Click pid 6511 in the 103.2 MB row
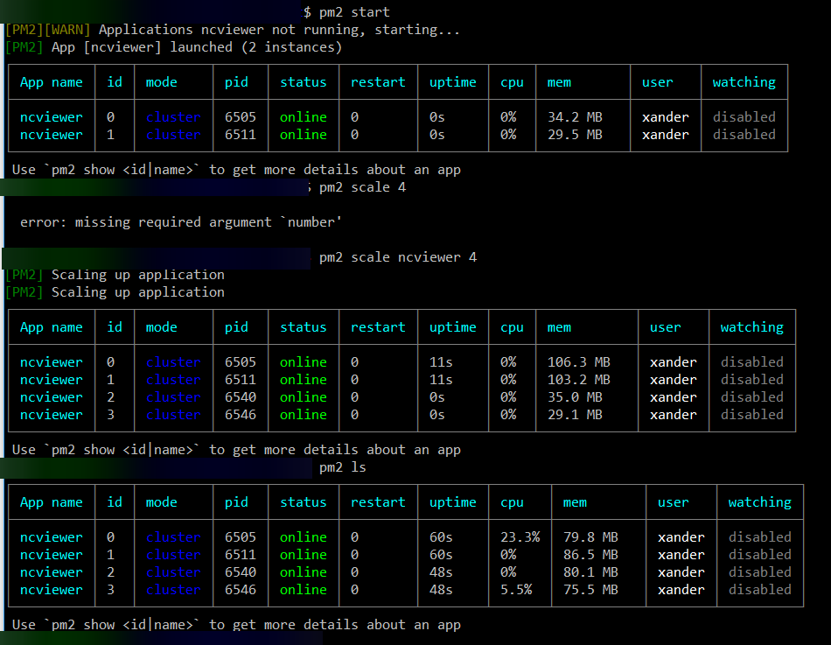 240,380
